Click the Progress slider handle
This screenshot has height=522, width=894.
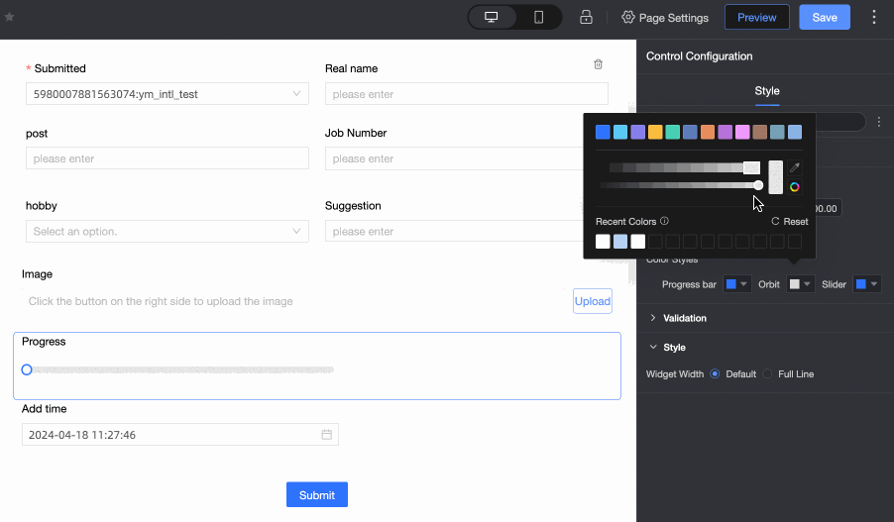[27, 369]
